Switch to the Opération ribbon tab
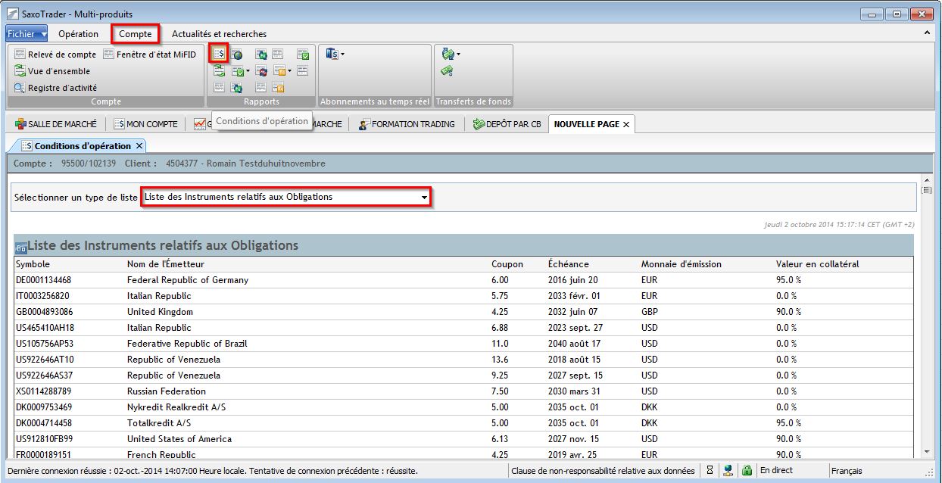This screenshot has height=483, width=942. (79, 34)
